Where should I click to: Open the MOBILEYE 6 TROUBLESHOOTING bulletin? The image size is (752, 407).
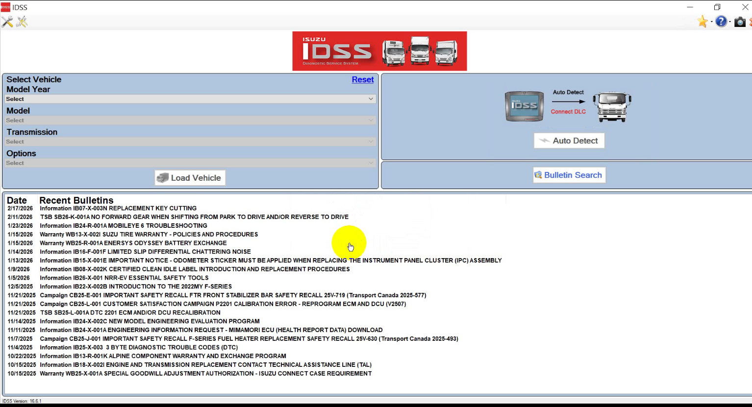pyautogui.click(x=123, y=225)
